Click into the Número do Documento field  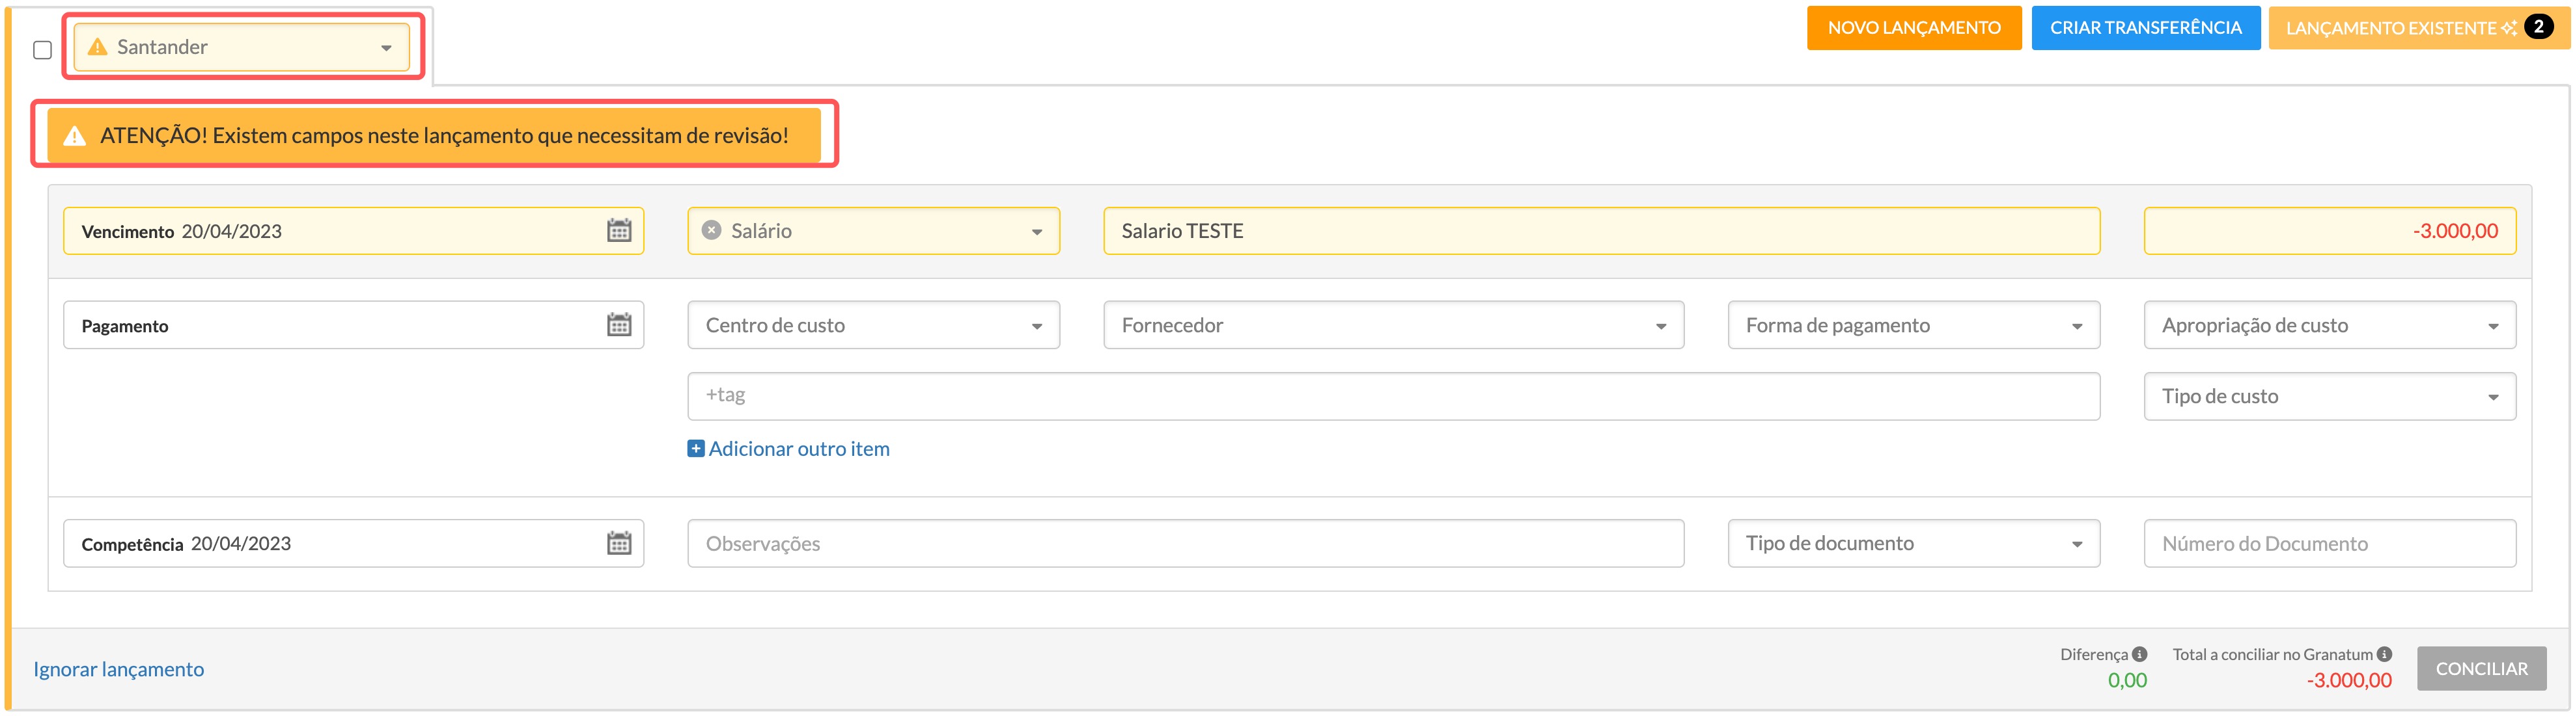[2329, 543]
